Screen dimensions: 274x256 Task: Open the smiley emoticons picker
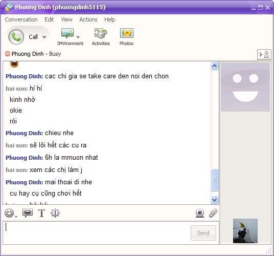(x=9, y=213)
